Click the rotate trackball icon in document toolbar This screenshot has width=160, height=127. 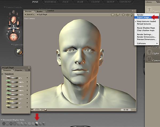pyautogui.click(x=123, y=15)
